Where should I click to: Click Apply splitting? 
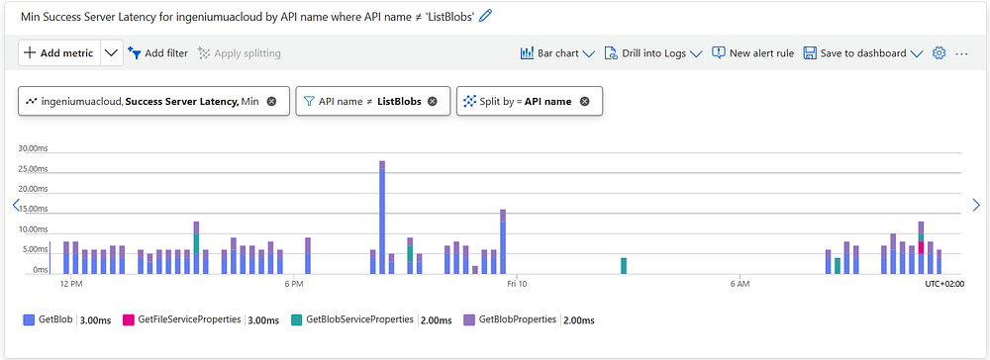coord(240,53)
